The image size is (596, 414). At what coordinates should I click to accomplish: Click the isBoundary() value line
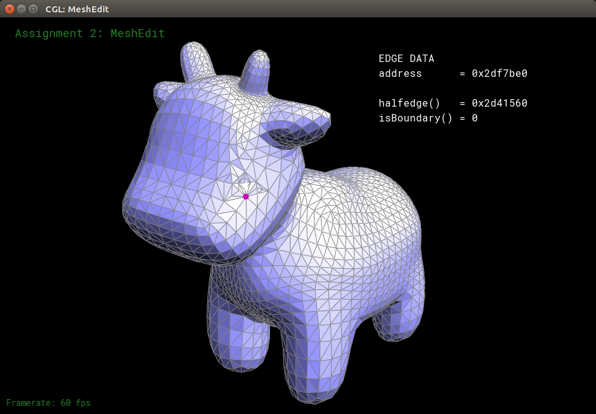point(428,118)
